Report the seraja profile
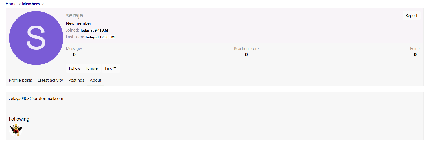This screenshot has width=433, height=145. tap(411, 15)
